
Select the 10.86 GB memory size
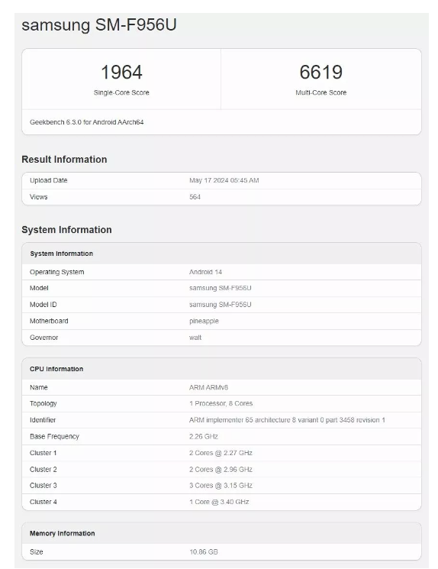204,551
